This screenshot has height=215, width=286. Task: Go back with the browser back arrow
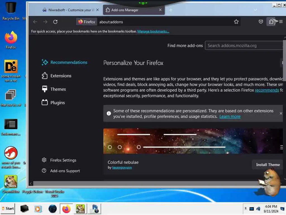[35, 22]
